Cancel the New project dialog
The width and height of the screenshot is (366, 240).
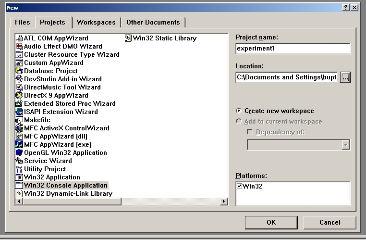point(329,222)
